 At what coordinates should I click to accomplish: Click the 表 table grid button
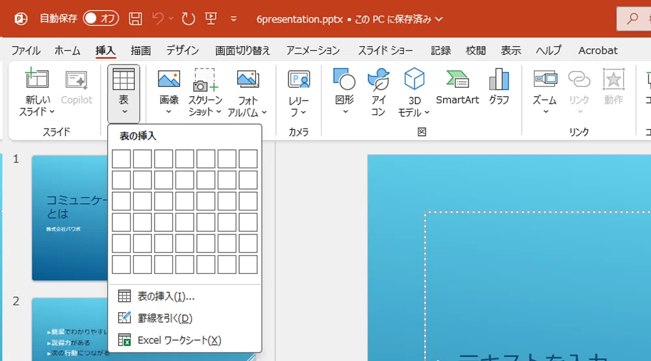tap(123, 93)
